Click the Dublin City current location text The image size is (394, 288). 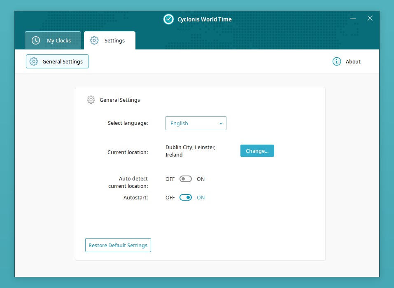pos(190,151)
